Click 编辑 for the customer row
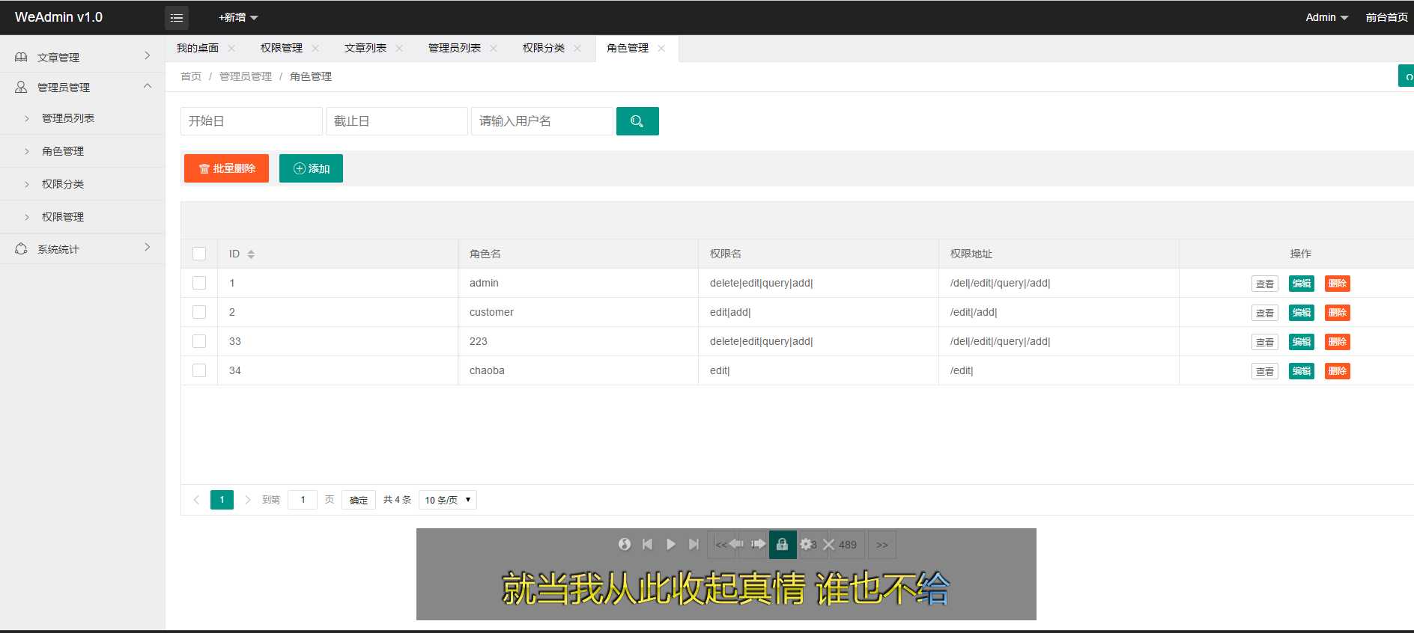Viewport: 1414px width, 633px height. point(1302,313)
